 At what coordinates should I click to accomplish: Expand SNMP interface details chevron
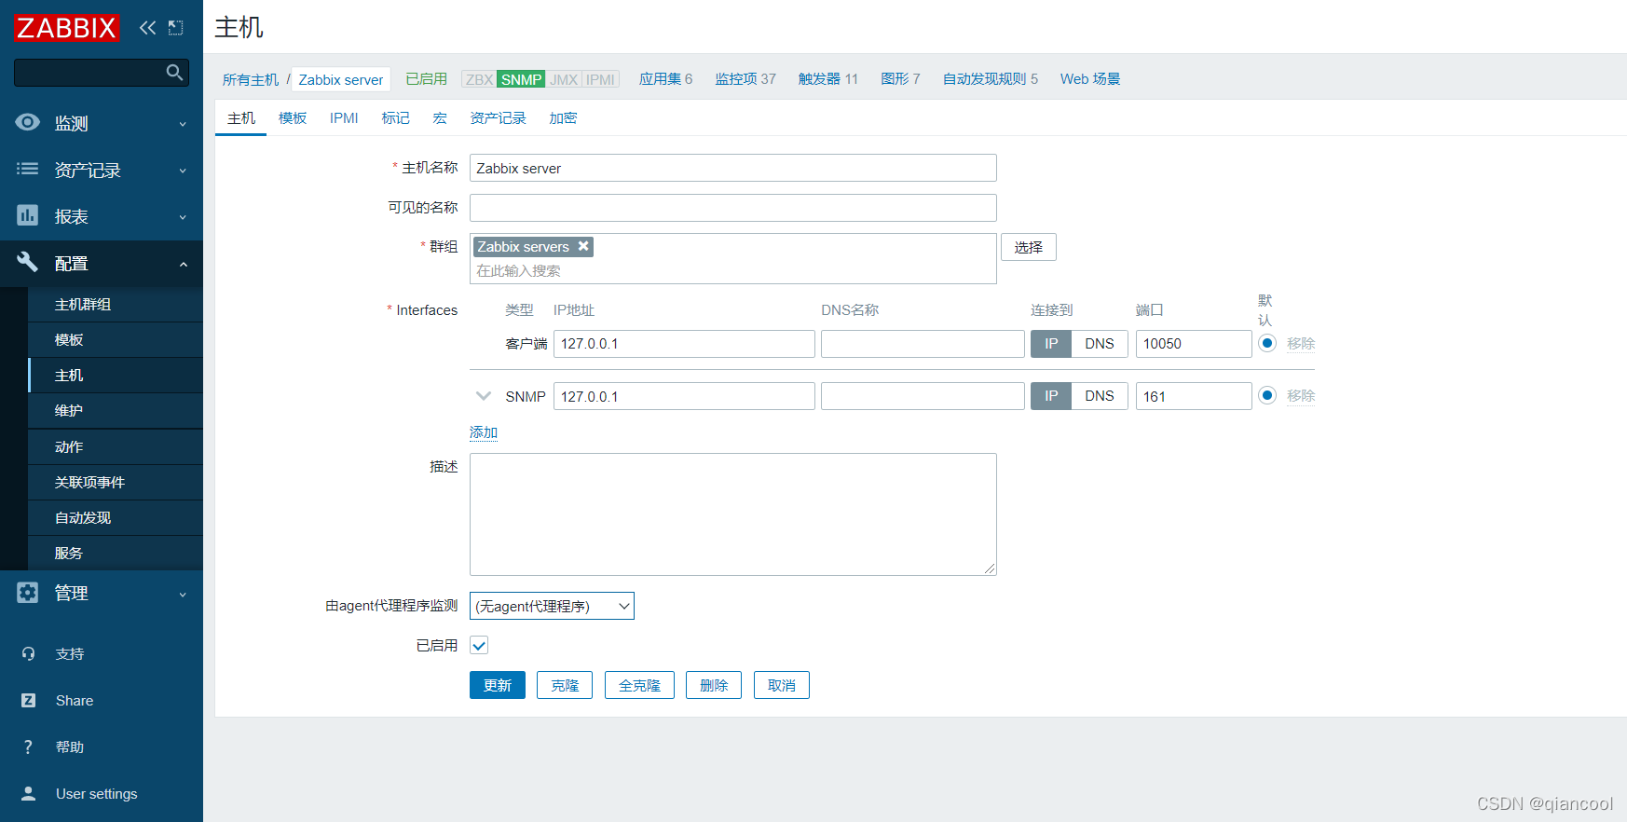coord(484,396)
